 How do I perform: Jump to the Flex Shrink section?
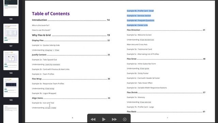166,93
